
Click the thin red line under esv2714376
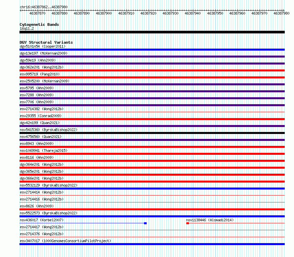[x=152, y=237]
